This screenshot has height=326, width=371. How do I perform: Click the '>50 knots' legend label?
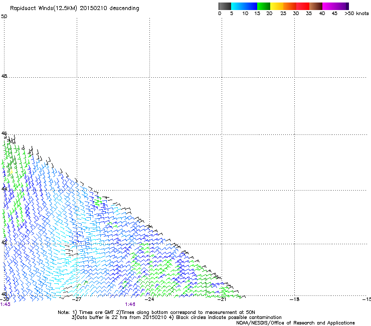point(356,14)
